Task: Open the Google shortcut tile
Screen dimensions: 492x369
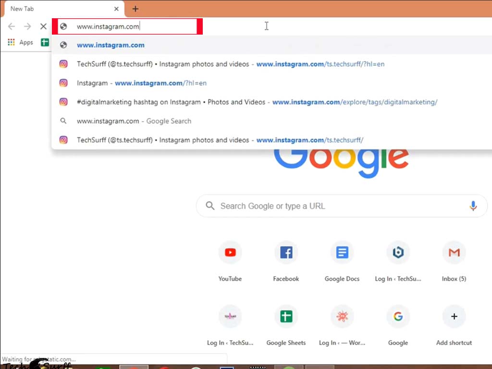Action: pos(398,325)
